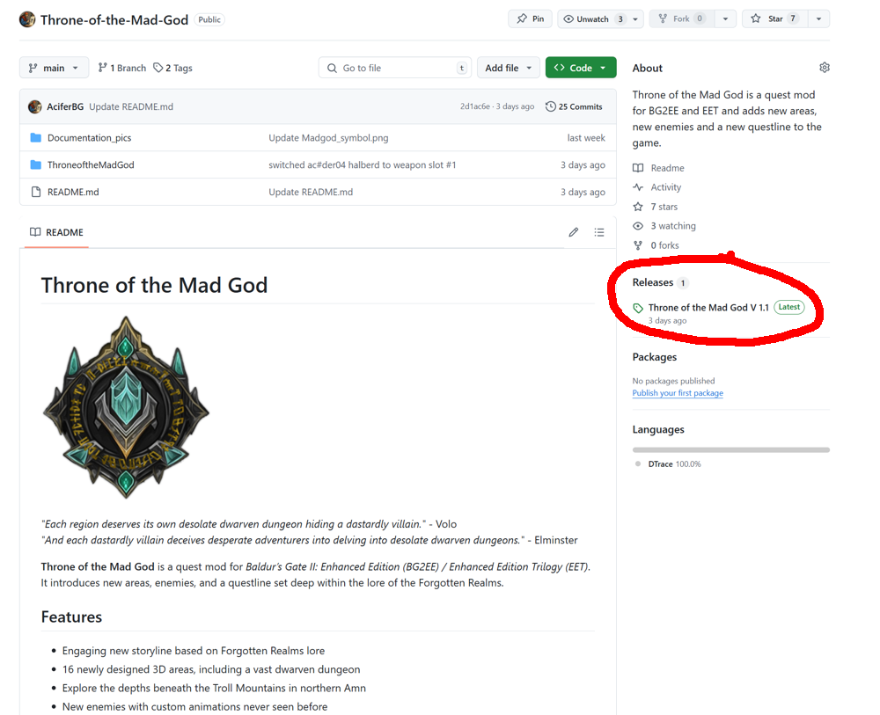Click the About settings gear icon
The width and height of the screenshot is (880, 715).
click(824, 68)
